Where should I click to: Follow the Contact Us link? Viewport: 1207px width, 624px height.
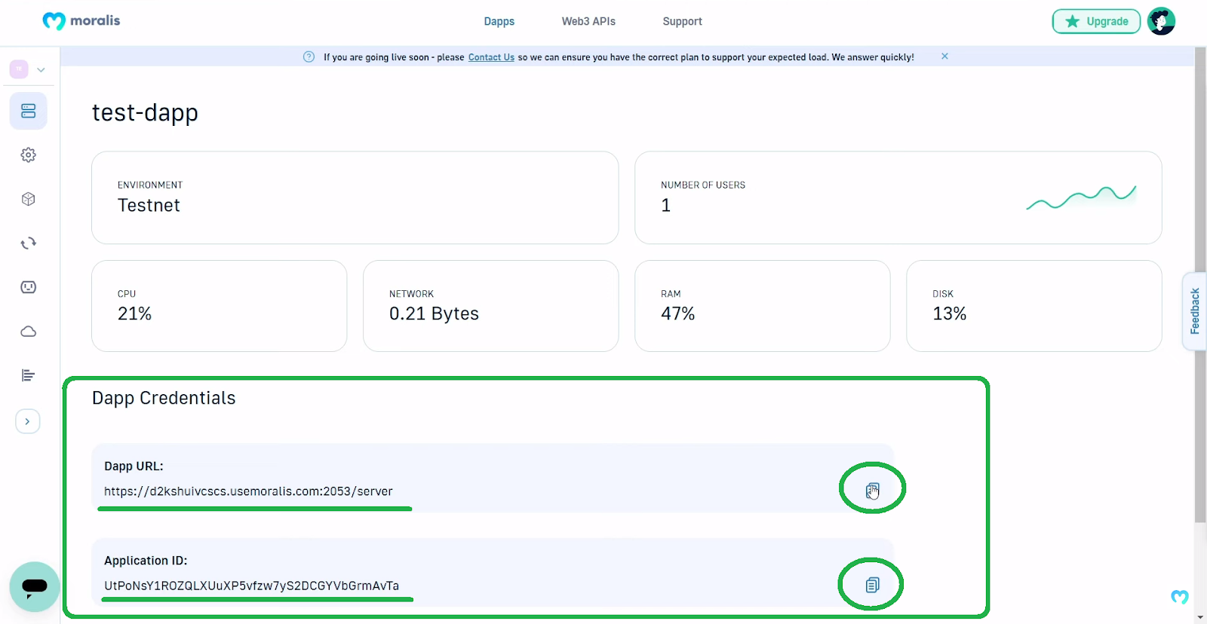(491, 57)
